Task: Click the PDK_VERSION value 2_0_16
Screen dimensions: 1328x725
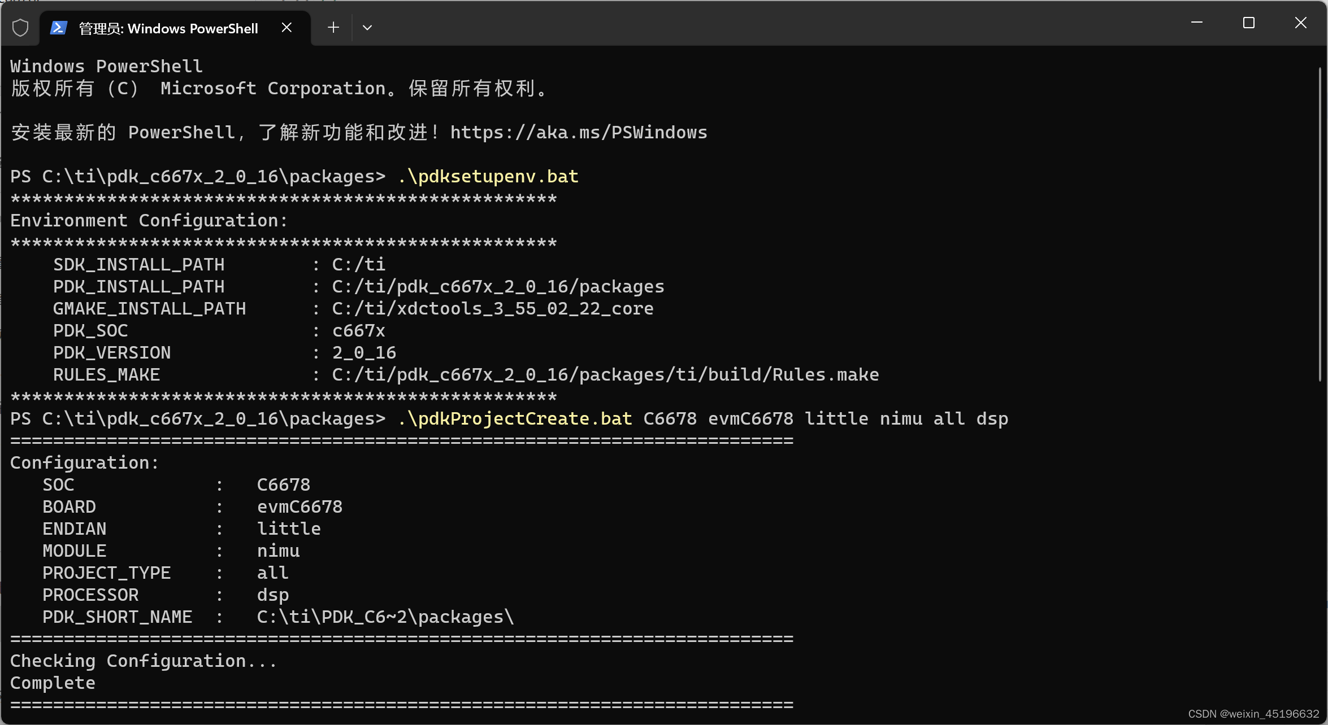Action: pos(364,353)
